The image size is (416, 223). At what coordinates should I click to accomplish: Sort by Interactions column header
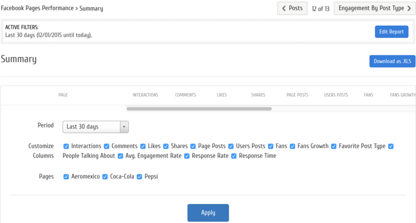[145, 95]
